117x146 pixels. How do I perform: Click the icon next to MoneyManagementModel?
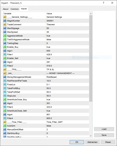coord(5,77)
